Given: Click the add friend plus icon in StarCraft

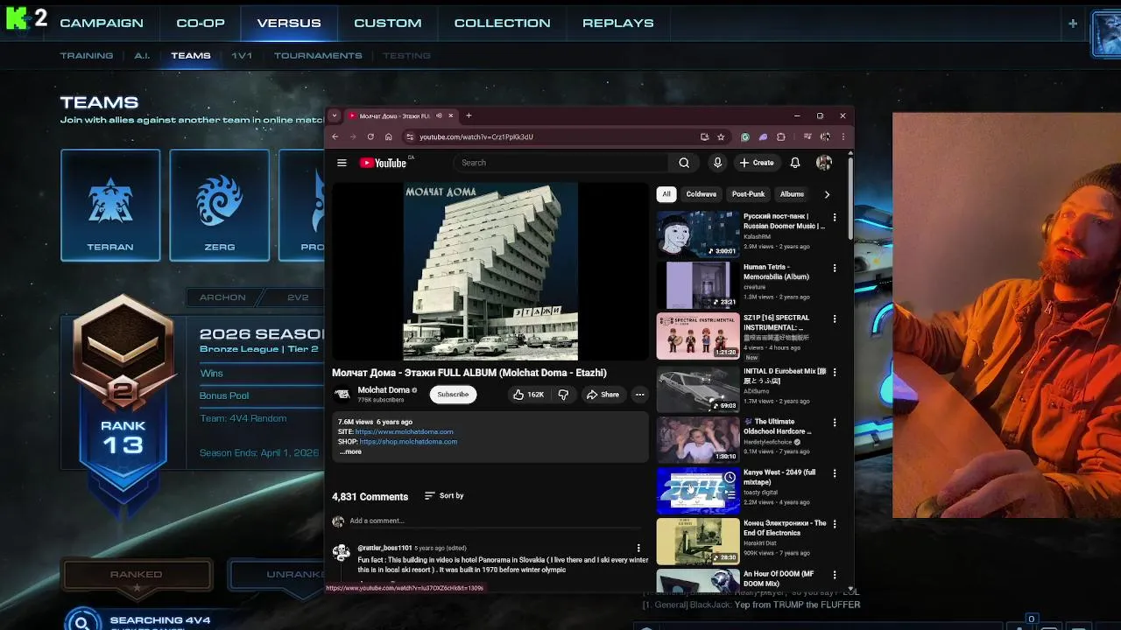Looking at the screenshot, I should click(x=1073, y=24).
